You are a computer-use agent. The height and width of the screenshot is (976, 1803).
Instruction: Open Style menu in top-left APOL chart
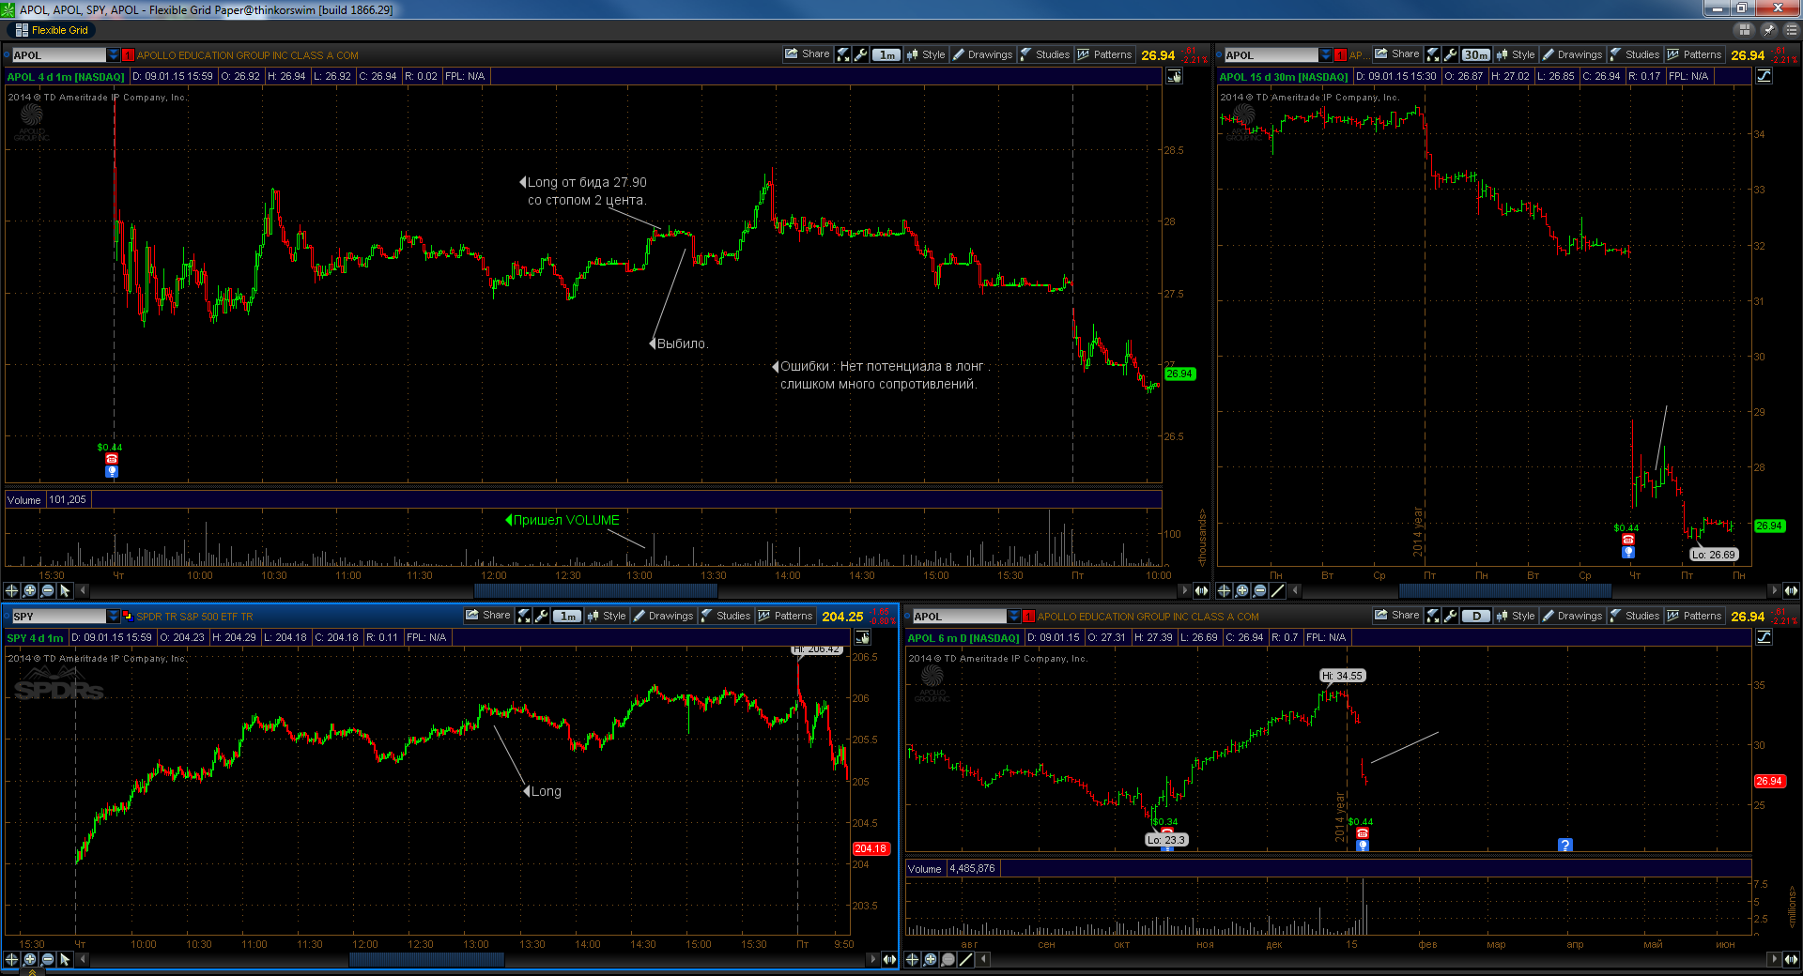[x=926, y=54]
